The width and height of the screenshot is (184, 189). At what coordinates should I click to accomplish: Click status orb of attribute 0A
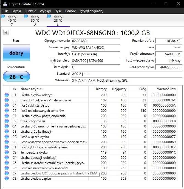pyautogui.click(x=7, y=126)
